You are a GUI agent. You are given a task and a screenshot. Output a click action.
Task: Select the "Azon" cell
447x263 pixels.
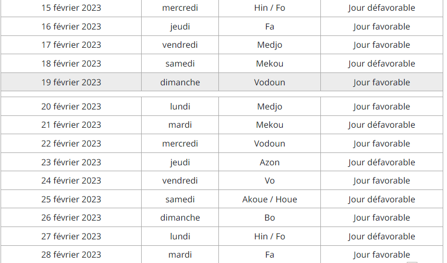click(x=269, y=162)
